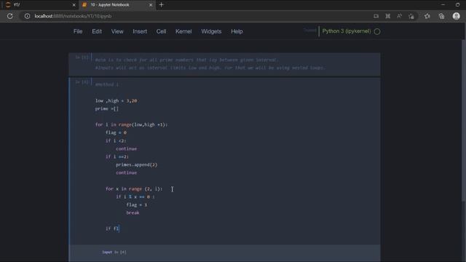Click the first 'continue' statement
This screenshot has width=466, height=262.
[126, 148]
